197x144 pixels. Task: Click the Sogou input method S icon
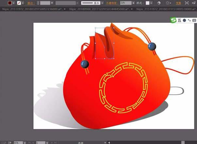(x=173, y=20)
